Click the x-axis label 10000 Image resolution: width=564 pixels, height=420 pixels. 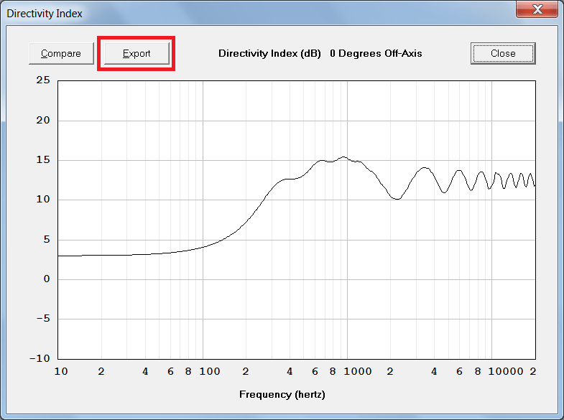tap(505, 371)
